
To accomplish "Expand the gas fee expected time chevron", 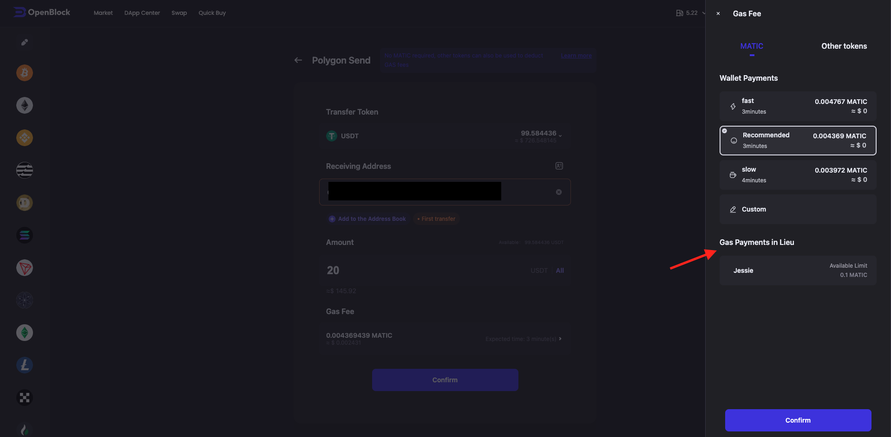I will coord(560,339).
